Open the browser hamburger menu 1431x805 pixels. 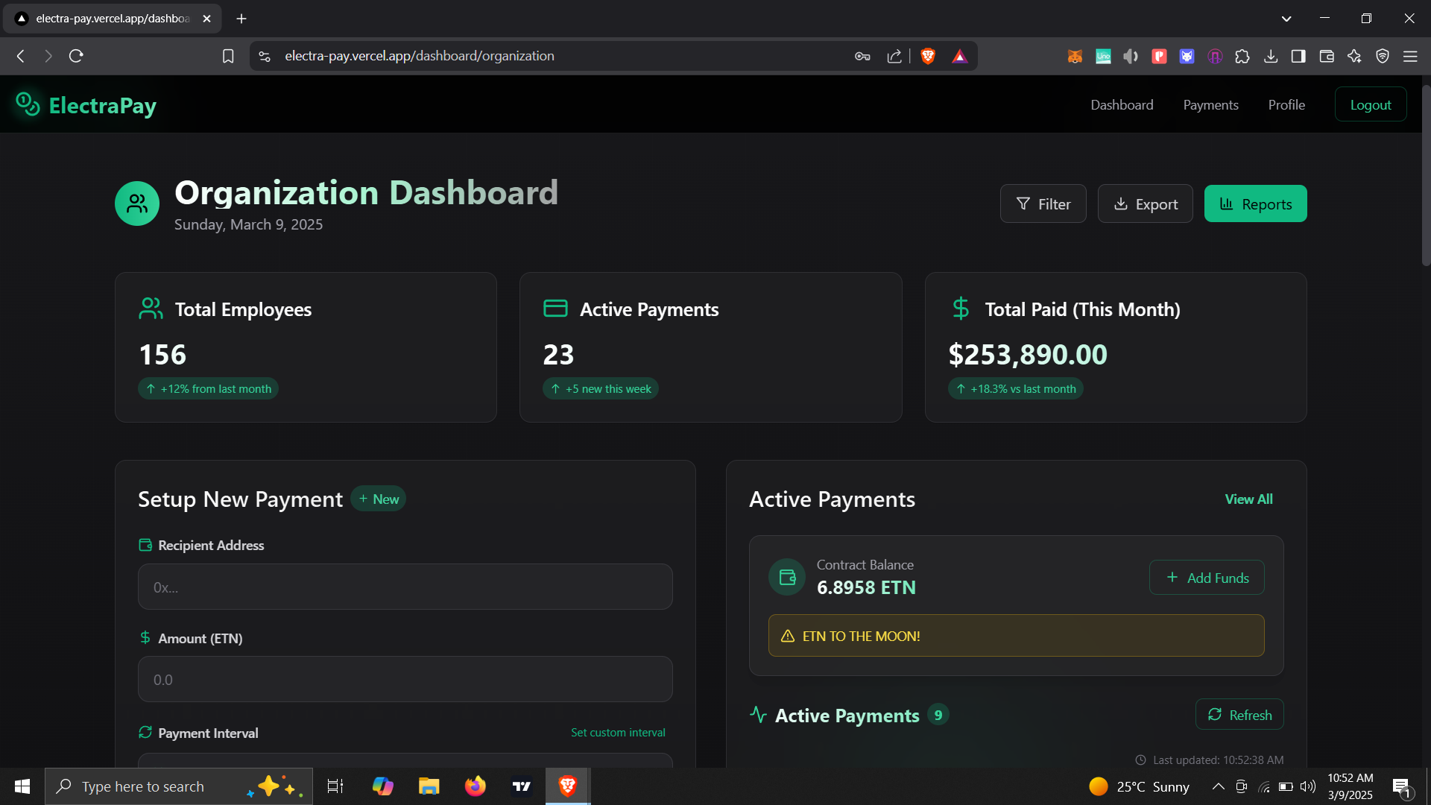pos(1410,56)
